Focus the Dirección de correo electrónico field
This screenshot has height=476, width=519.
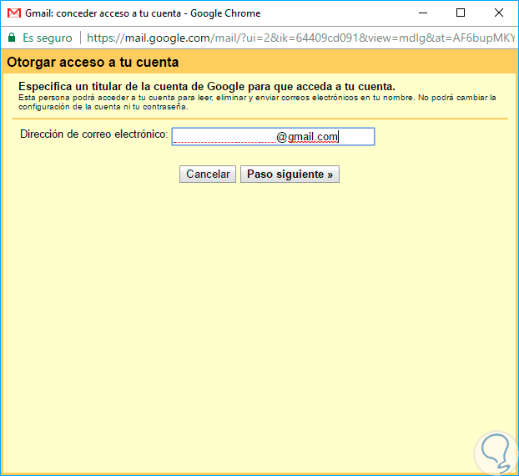coord(273,136)
